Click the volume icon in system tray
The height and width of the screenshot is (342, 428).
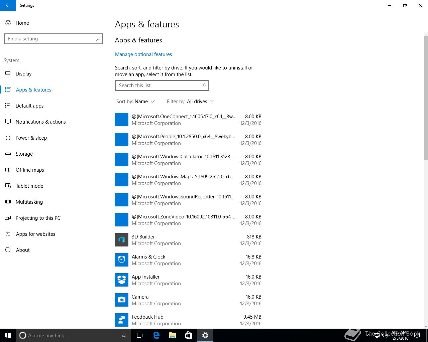click(x=385, y=335)
